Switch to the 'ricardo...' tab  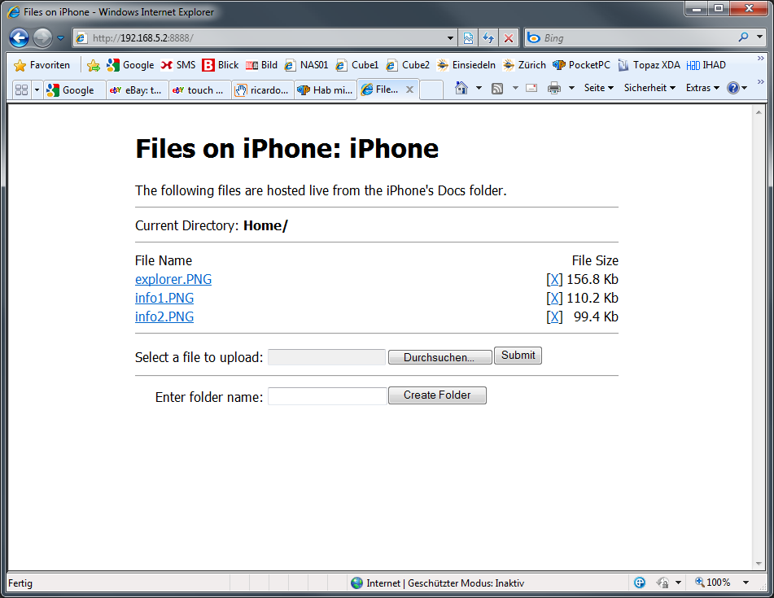click(263, 90)
